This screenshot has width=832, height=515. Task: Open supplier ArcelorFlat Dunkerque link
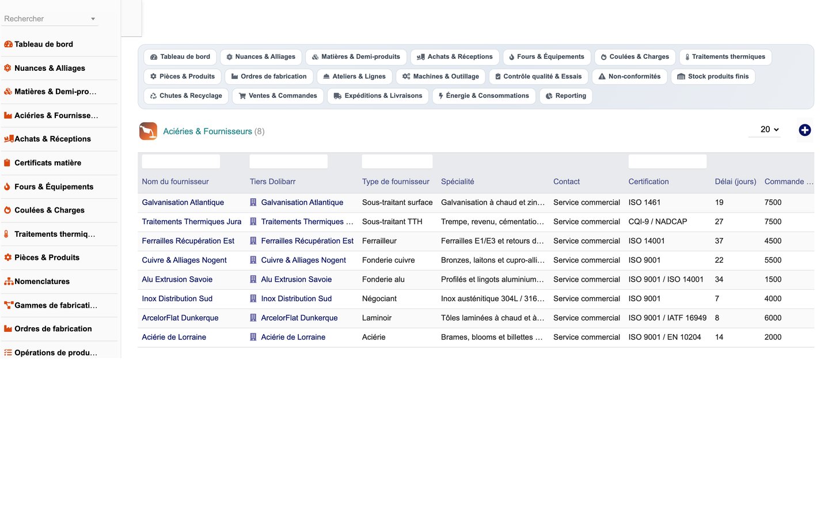180,318
